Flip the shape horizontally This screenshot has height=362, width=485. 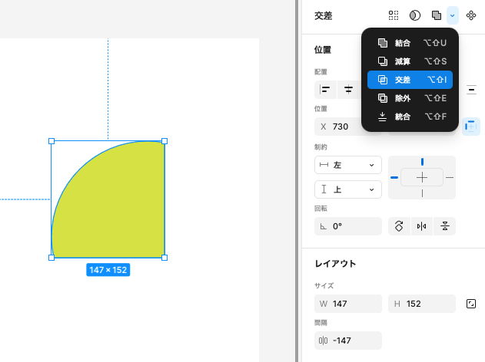point(421,226)
